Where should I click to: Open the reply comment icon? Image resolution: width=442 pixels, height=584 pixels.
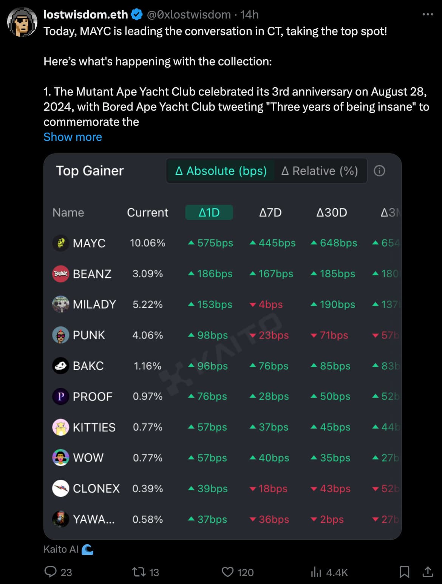[51, 572]
